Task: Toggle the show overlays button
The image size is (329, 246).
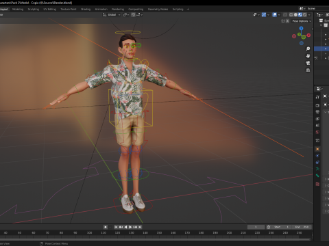Action: pos(275,15)
